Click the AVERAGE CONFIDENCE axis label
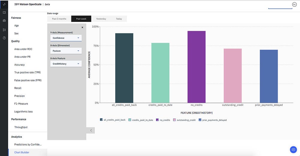300x156 pixels. click(89, 65)
